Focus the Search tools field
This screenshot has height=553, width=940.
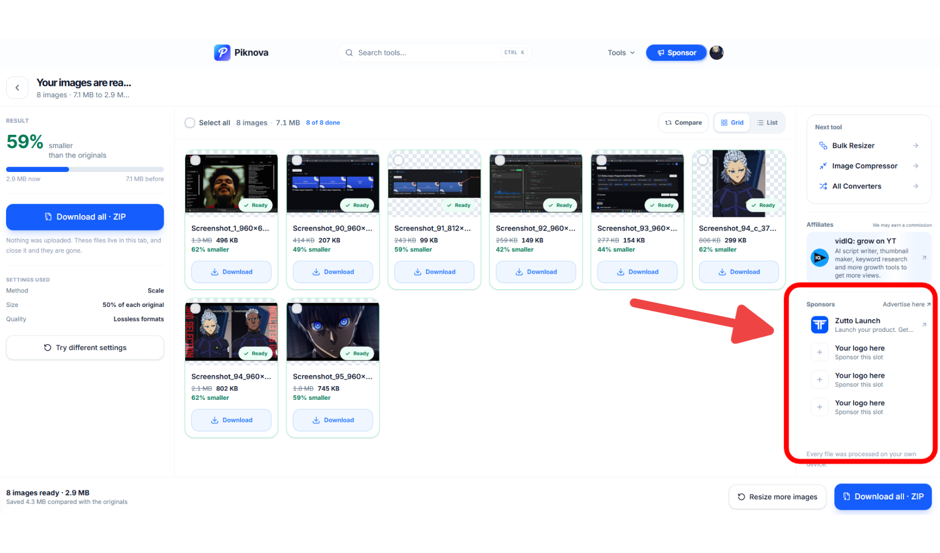tap(435, 53)
